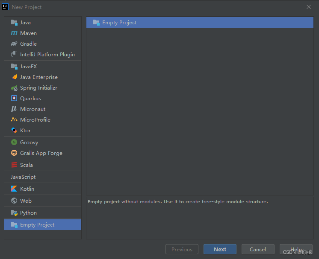This screenshot has width=319, height=259.
Task: Pick the Spring Initializr label
Action: click(38, 88)
